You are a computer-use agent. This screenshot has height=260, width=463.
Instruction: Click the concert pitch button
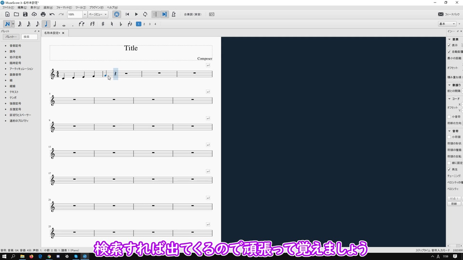coord(192,14)
